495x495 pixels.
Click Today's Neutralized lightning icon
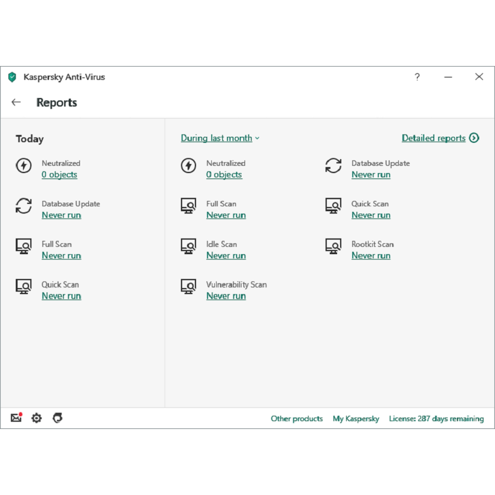click(x=24, y=166)
